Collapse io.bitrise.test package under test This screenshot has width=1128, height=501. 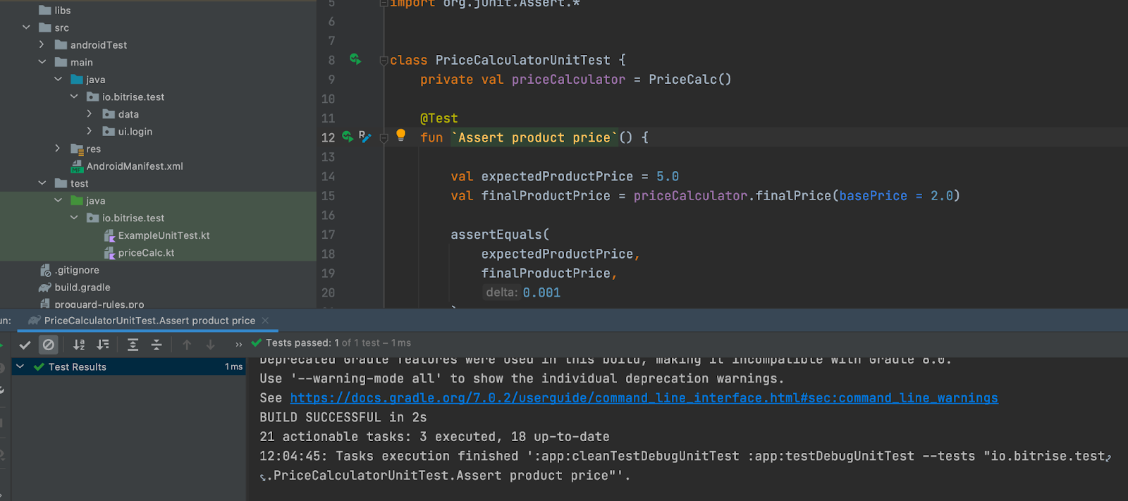coord(74,218)
